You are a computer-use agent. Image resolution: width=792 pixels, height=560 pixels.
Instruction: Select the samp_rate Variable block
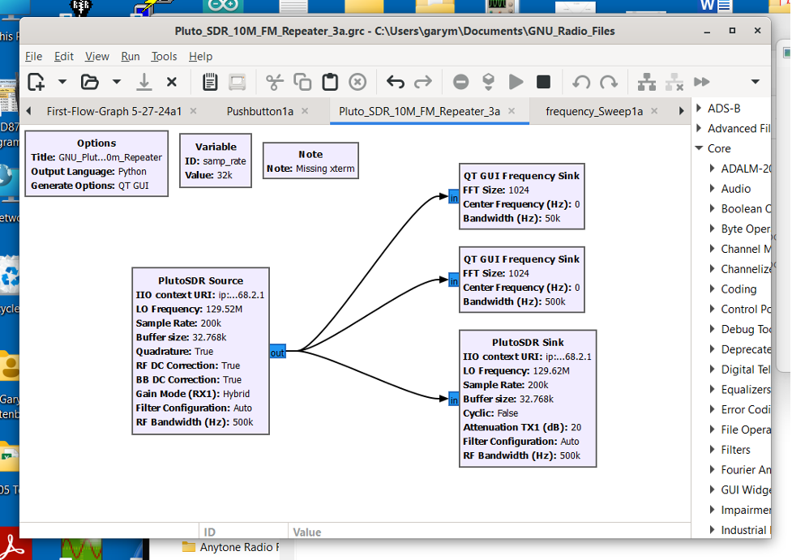point(216,160)
